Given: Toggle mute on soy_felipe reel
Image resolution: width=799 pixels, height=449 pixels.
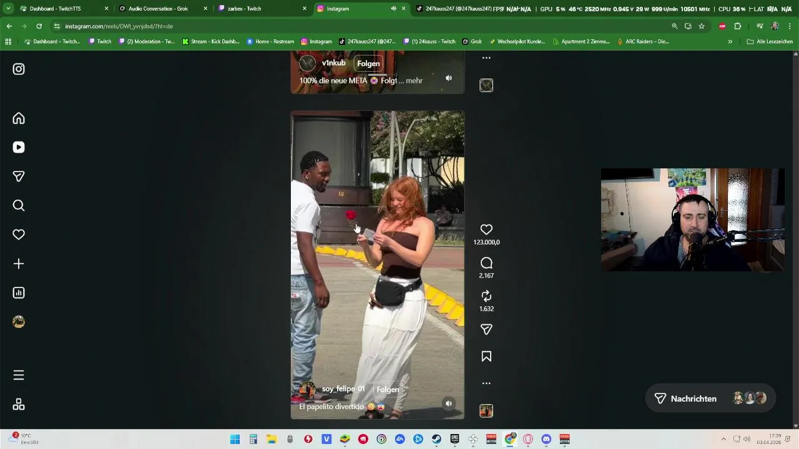Looking at the screenshot, I should [448, 403].
